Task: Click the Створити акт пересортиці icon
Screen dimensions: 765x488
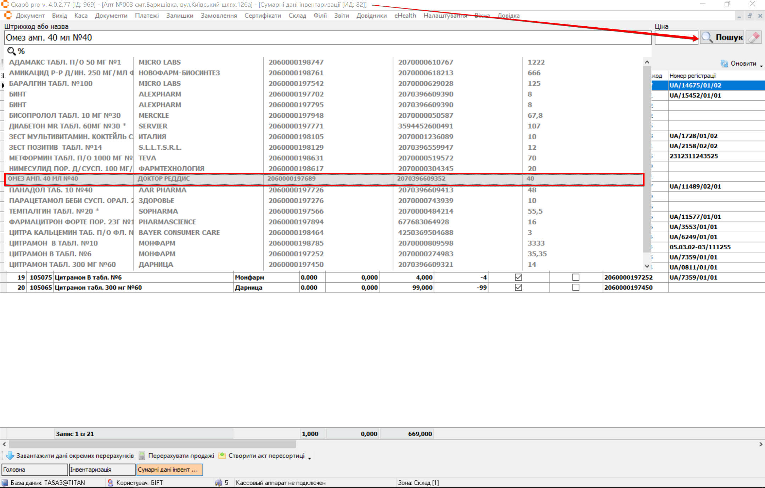Action: pos(222,456)
